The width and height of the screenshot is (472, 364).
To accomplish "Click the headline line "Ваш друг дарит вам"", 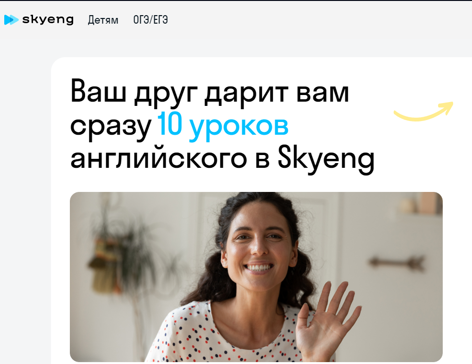I will (x=210, y=92).
